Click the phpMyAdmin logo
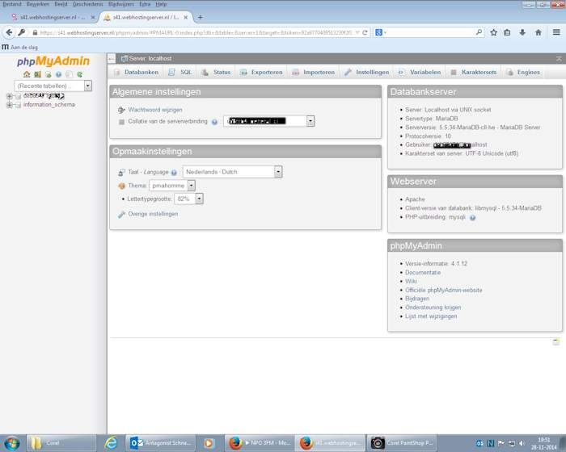Image resolution: width=566 pixels, height=452 pixels. point(53,61)
